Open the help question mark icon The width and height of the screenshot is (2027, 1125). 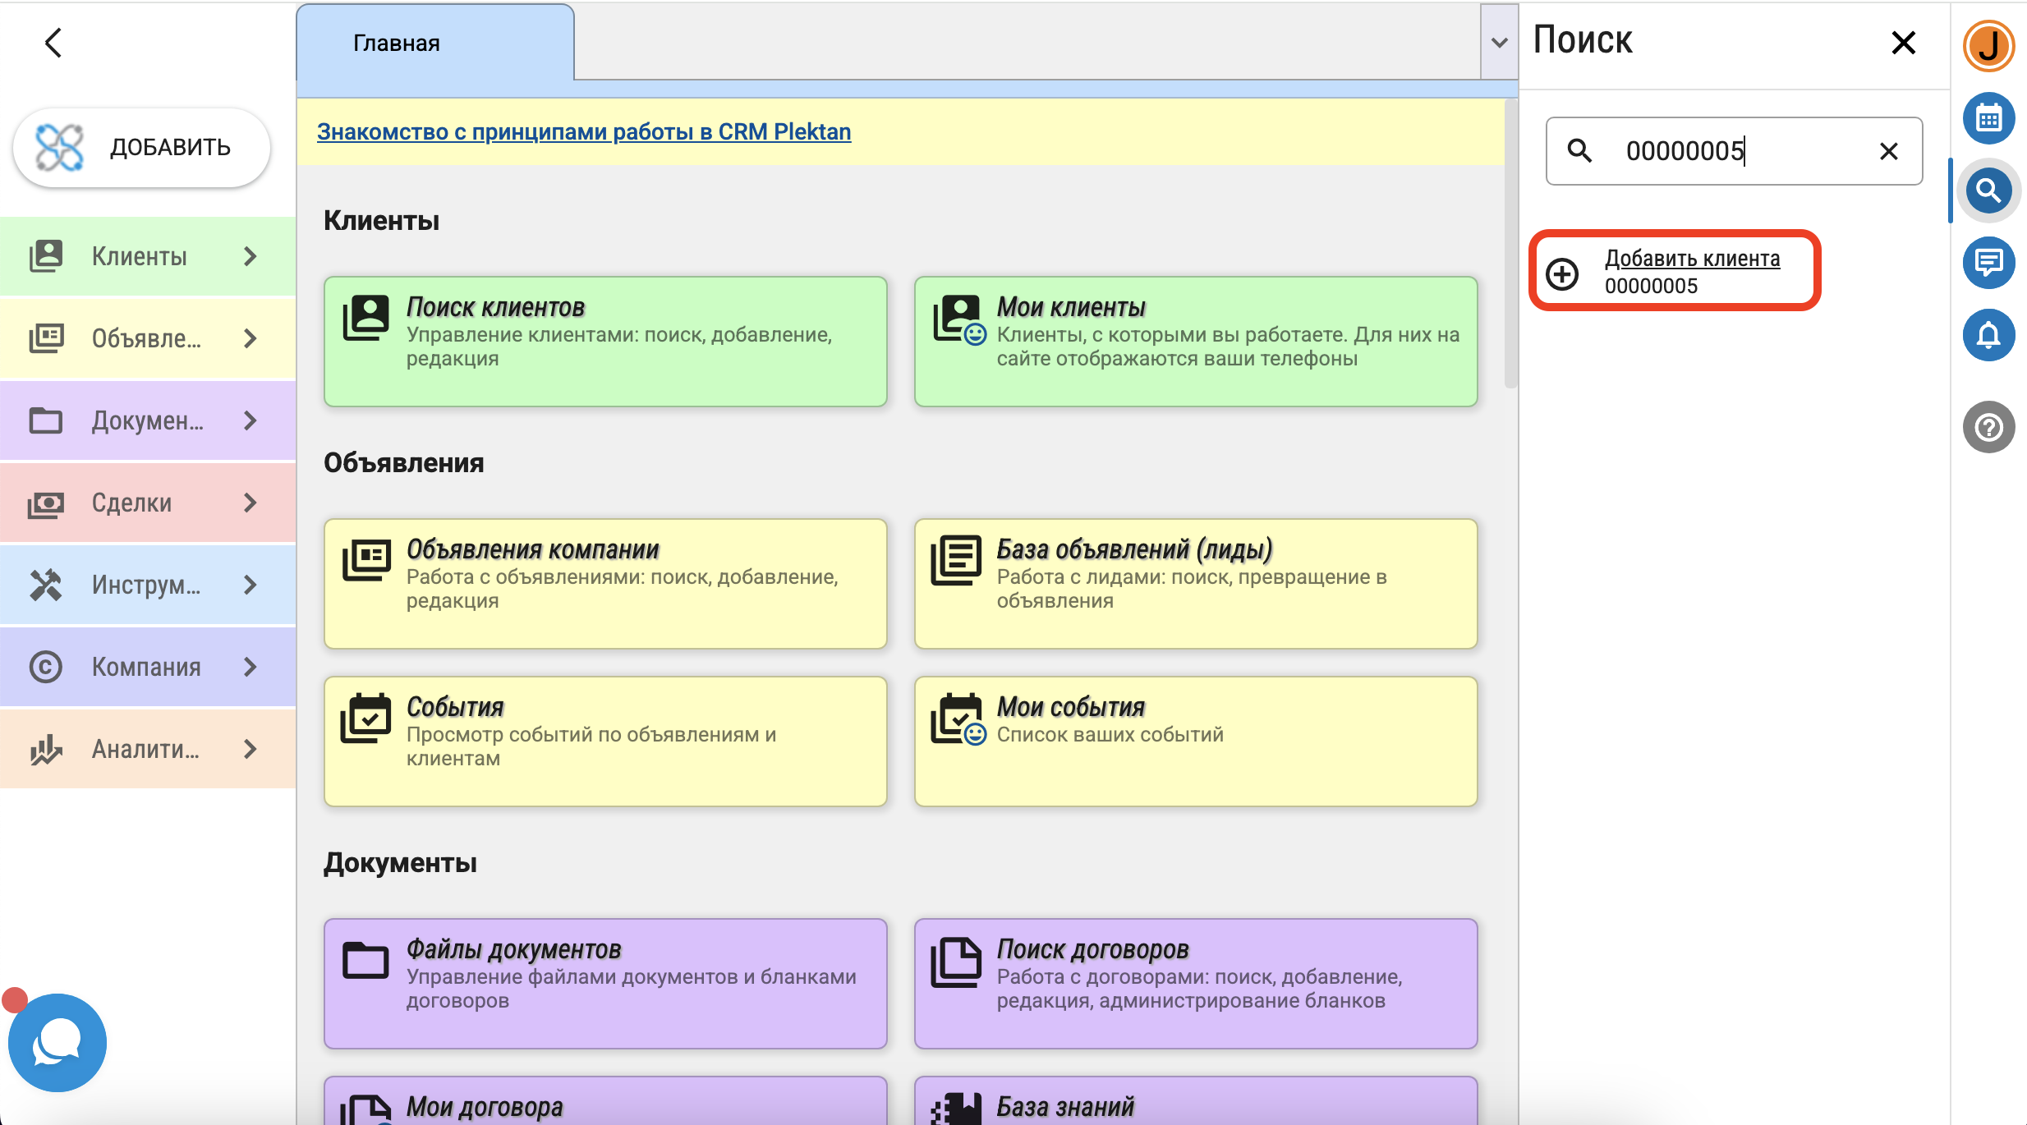click(1988, 427)
